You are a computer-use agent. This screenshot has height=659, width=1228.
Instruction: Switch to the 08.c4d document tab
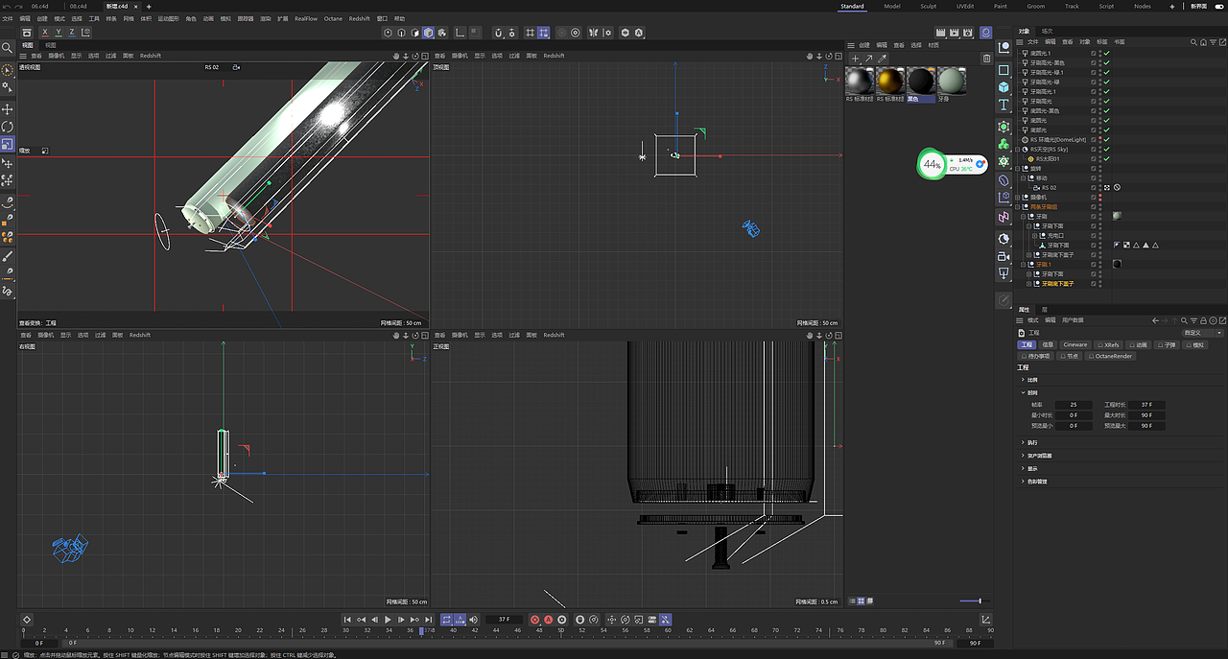(x=79, y=6)
